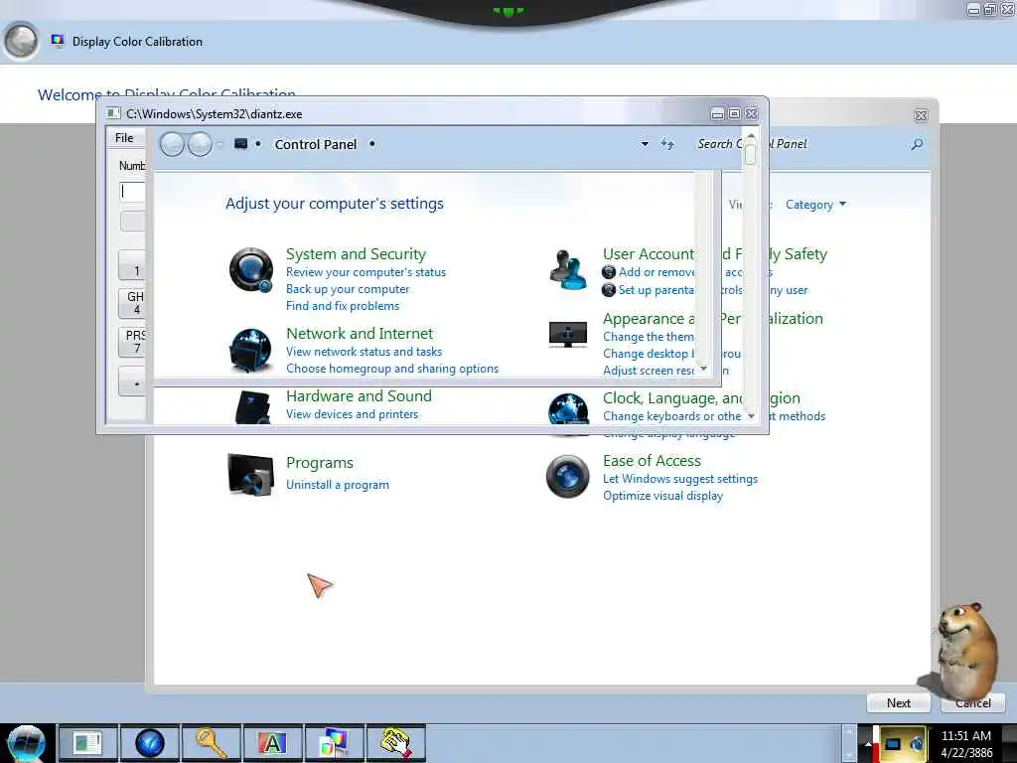
Task: Click View network status and tasks
Action: (363, 351)
